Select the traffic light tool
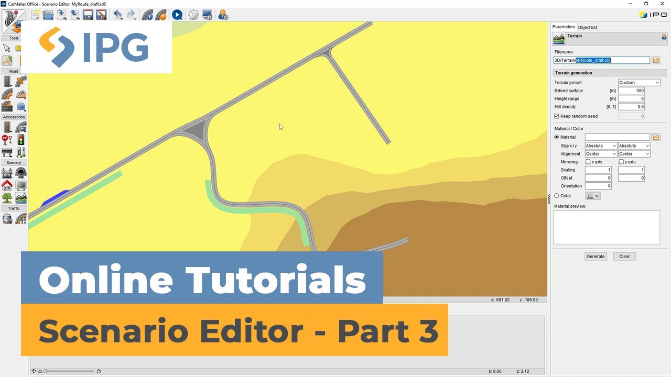Viewport: 671px width, 377px height. point(21,140)
